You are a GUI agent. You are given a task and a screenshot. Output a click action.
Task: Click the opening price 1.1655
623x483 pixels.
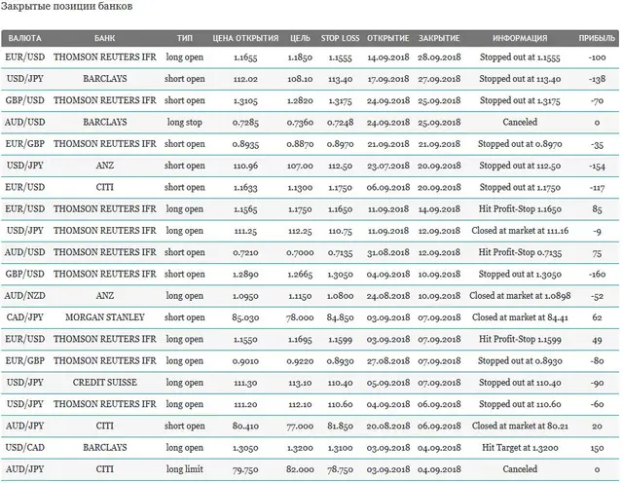(245, 57)
